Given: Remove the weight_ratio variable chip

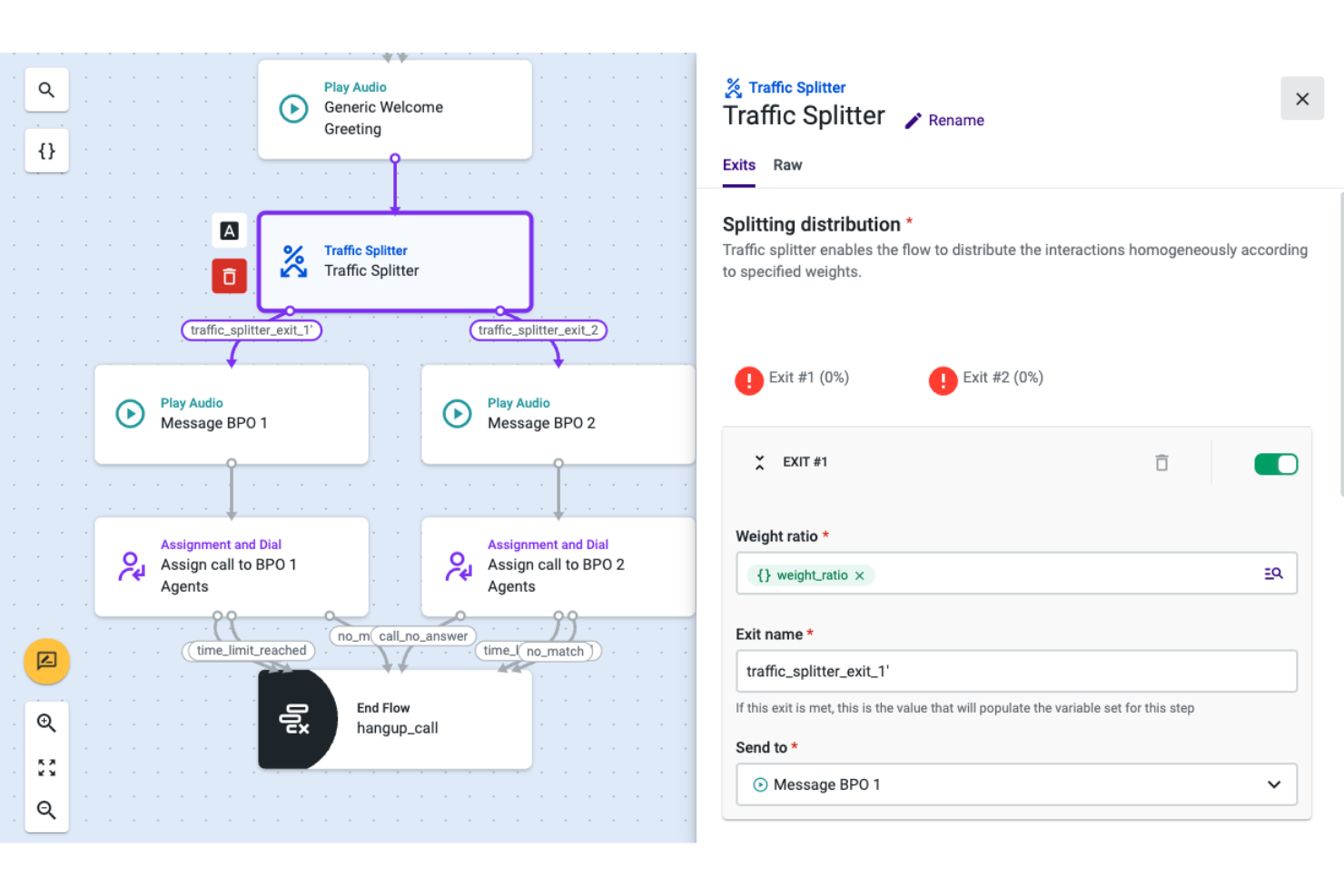Looking at the screenshot, I should click(x=859, y=575).
